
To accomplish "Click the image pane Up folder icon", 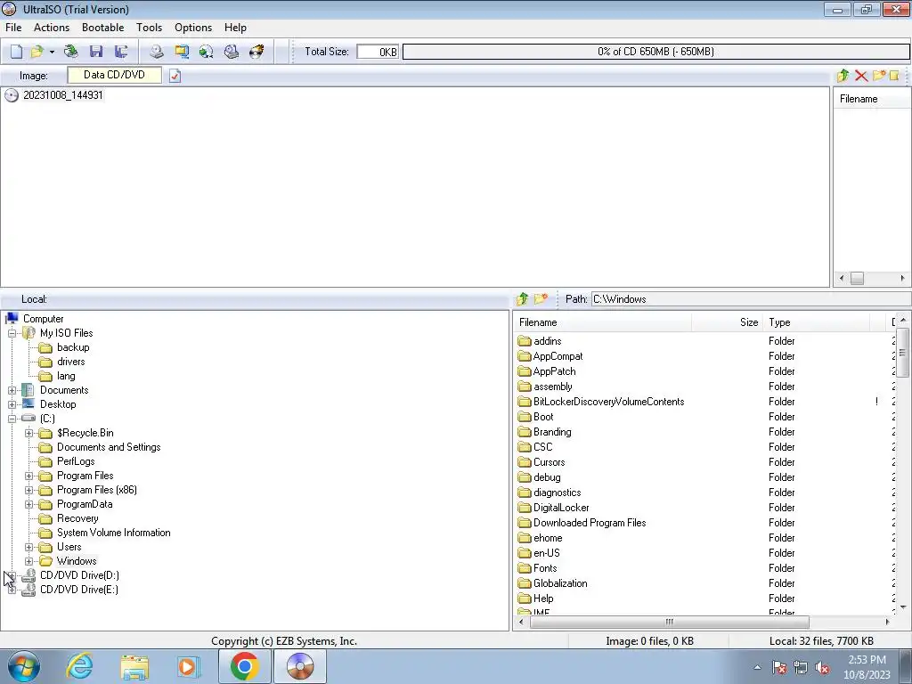I will coord(843,76).
